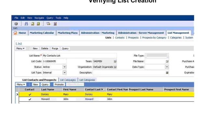Open the Description field editor icon

(167, 72)
